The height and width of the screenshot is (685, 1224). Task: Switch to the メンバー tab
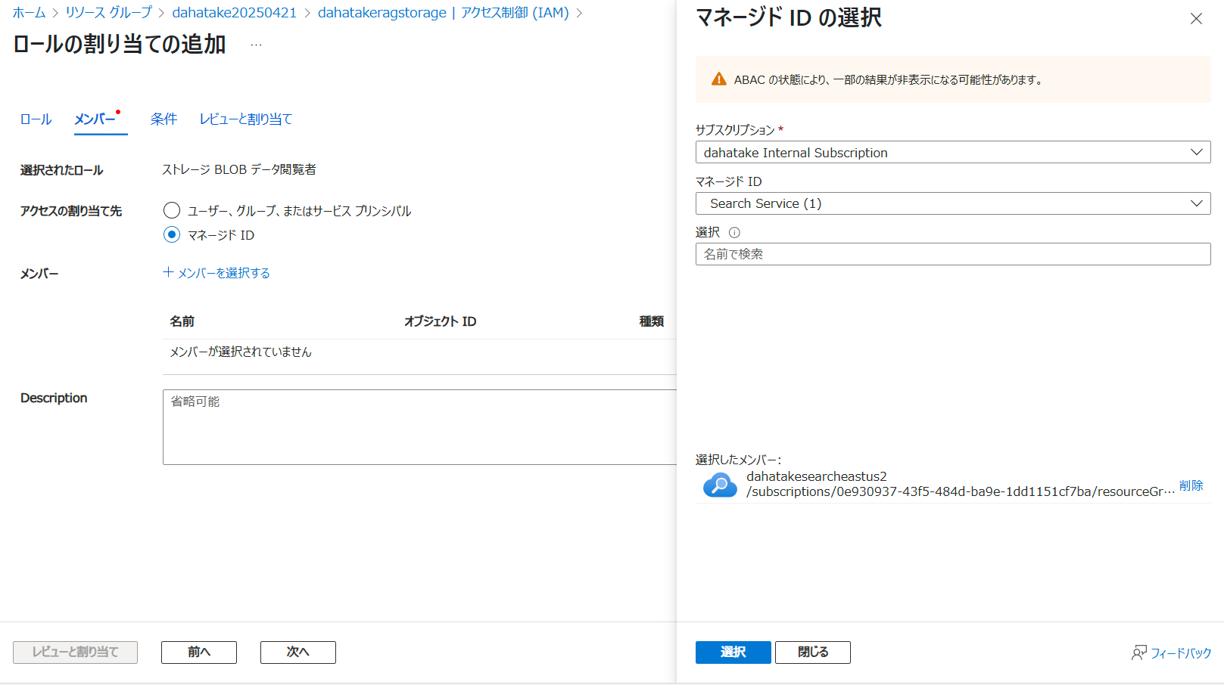click(95, 119)
